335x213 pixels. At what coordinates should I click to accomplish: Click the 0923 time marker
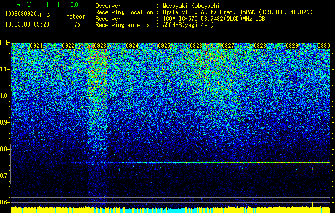click(100, 46)
